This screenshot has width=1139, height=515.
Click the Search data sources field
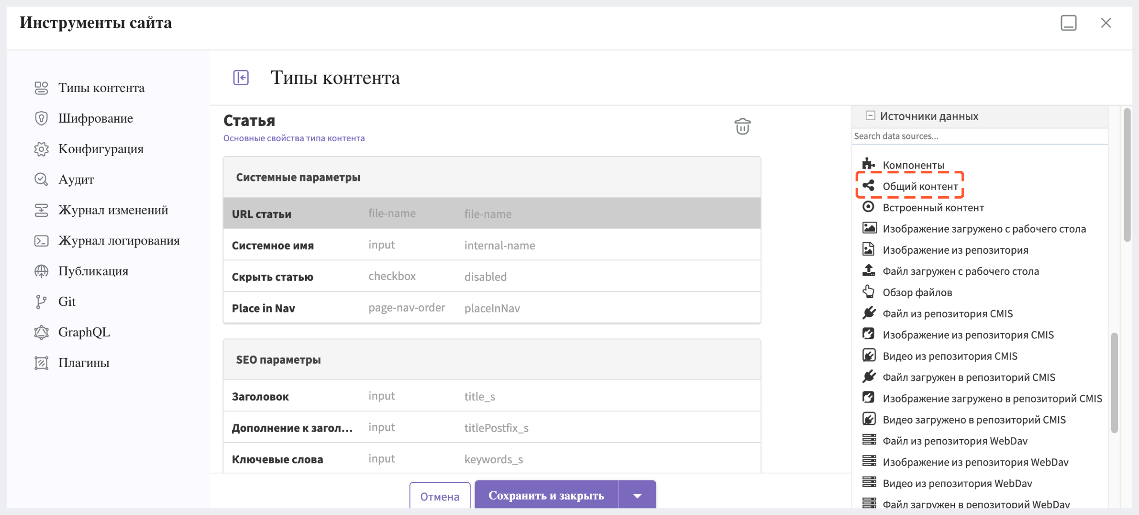[x=979, y=136]
